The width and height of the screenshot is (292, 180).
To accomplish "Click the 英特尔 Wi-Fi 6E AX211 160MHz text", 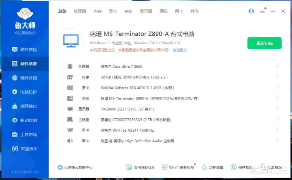I will click(127, 130).
